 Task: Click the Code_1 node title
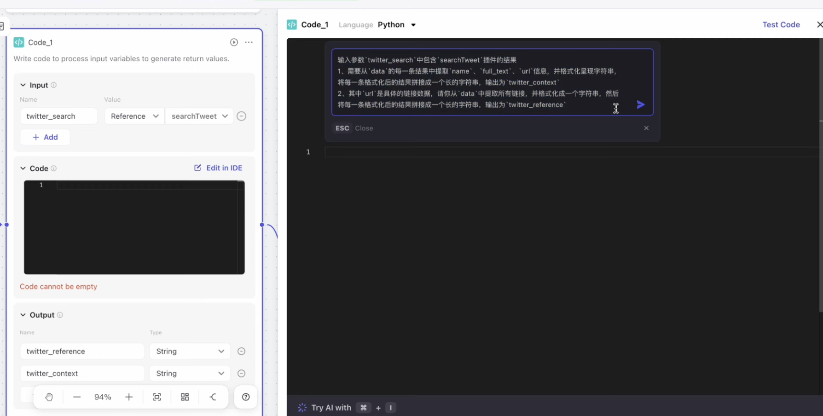41,42
